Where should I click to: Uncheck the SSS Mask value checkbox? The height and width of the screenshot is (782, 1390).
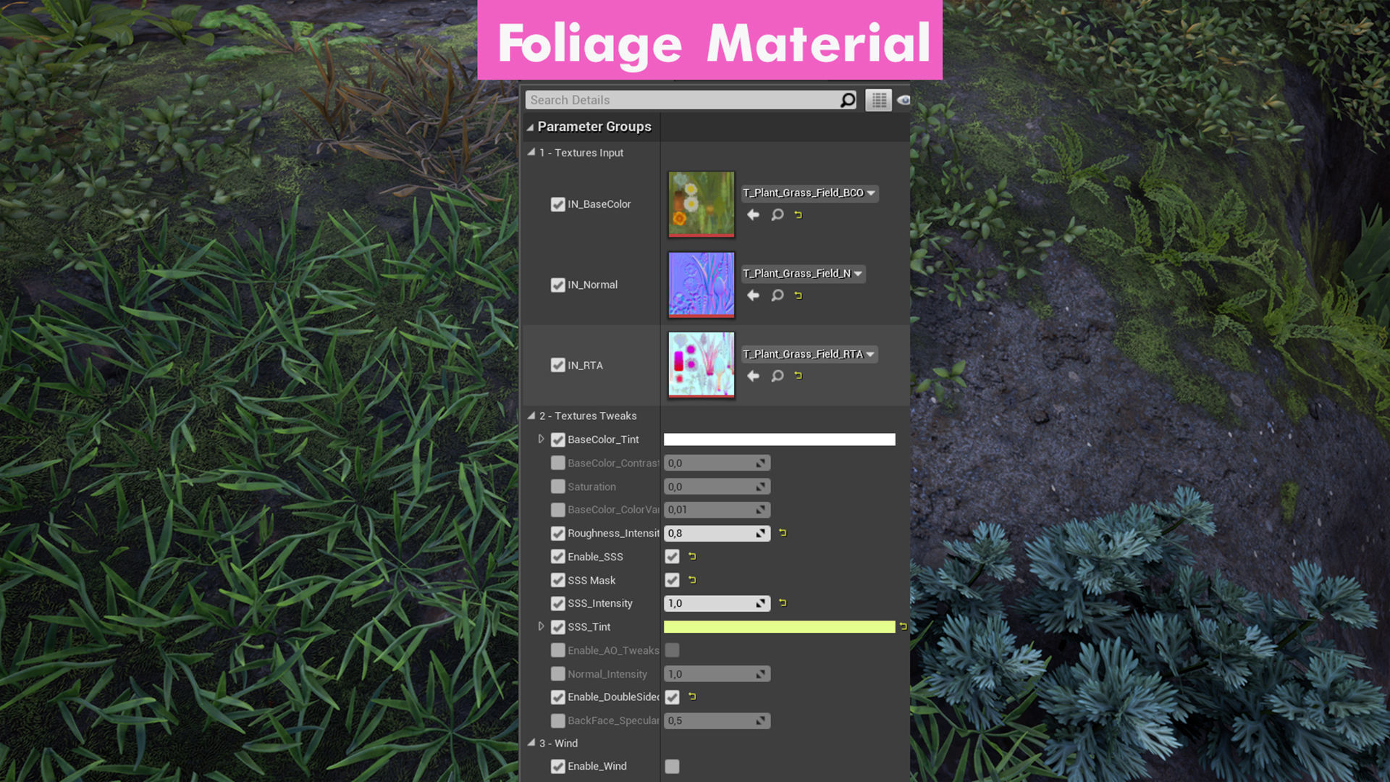(x=672, y=580)
